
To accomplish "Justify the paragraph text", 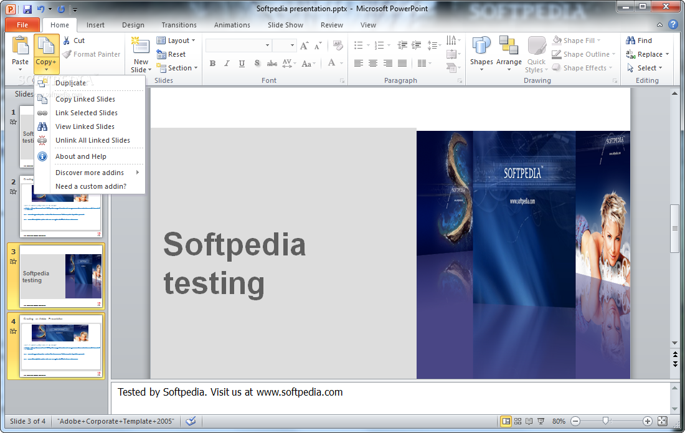I will click(x=402, y=64).
